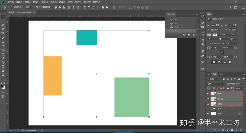246x133 pixels.
Task: Click create new group folder icon
Action: point(232,130)
